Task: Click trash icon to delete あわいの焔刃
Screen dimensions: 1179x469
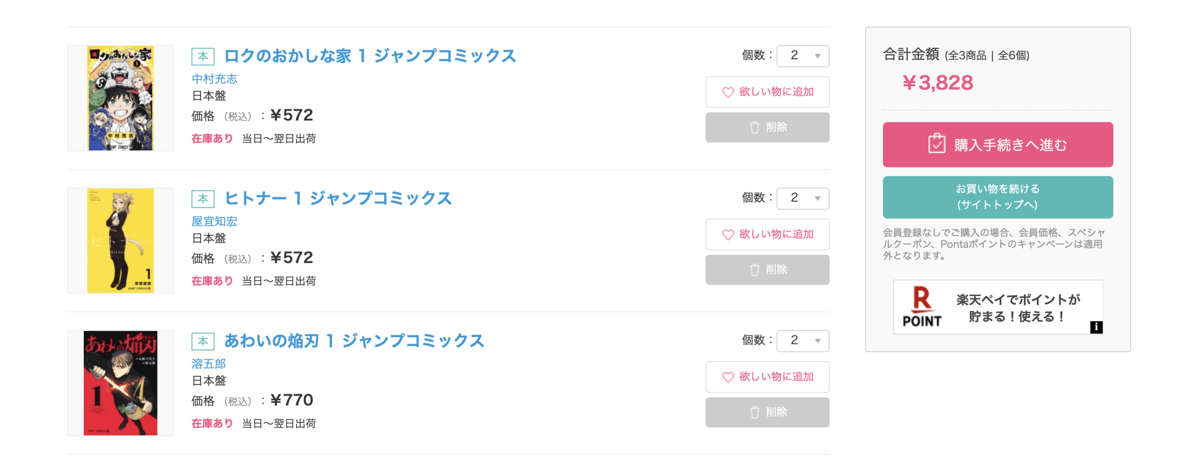Action: [x=754, y=412]
